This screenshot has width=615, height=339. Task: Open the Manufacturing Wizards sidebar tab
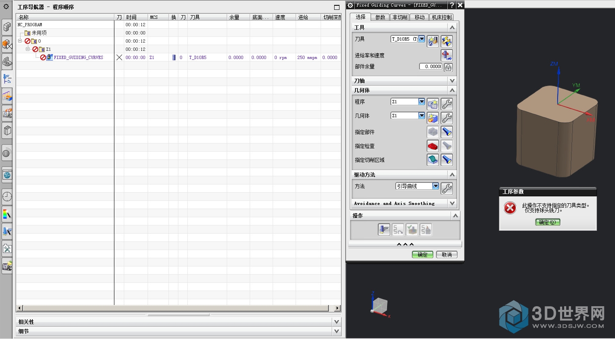tap(7, 248)
